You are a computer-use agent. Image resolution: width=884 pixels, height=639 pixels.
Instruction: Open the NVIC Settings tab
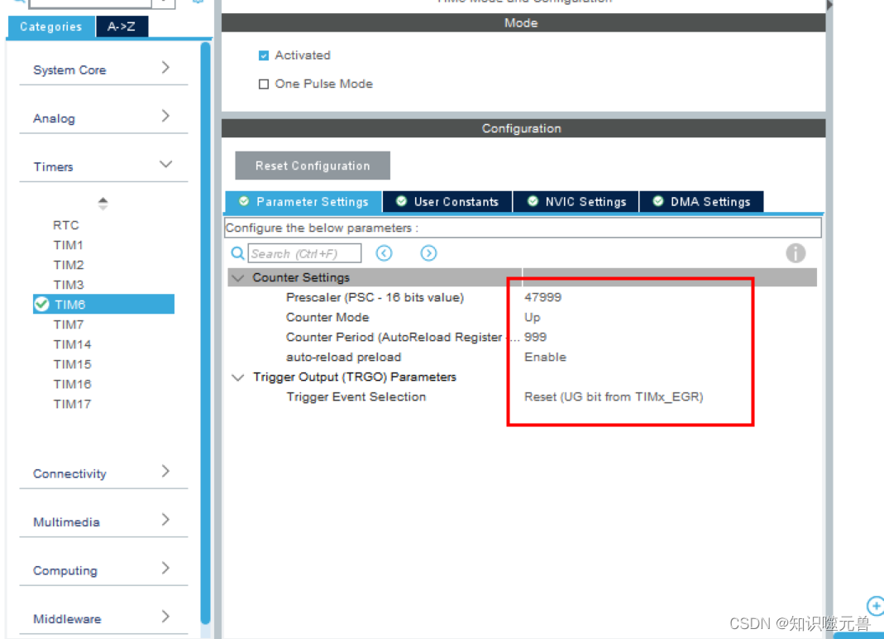576,201
